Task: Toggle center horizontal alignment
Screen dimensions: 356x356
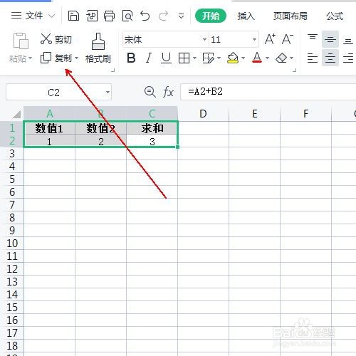Action: tap(330, 58)
